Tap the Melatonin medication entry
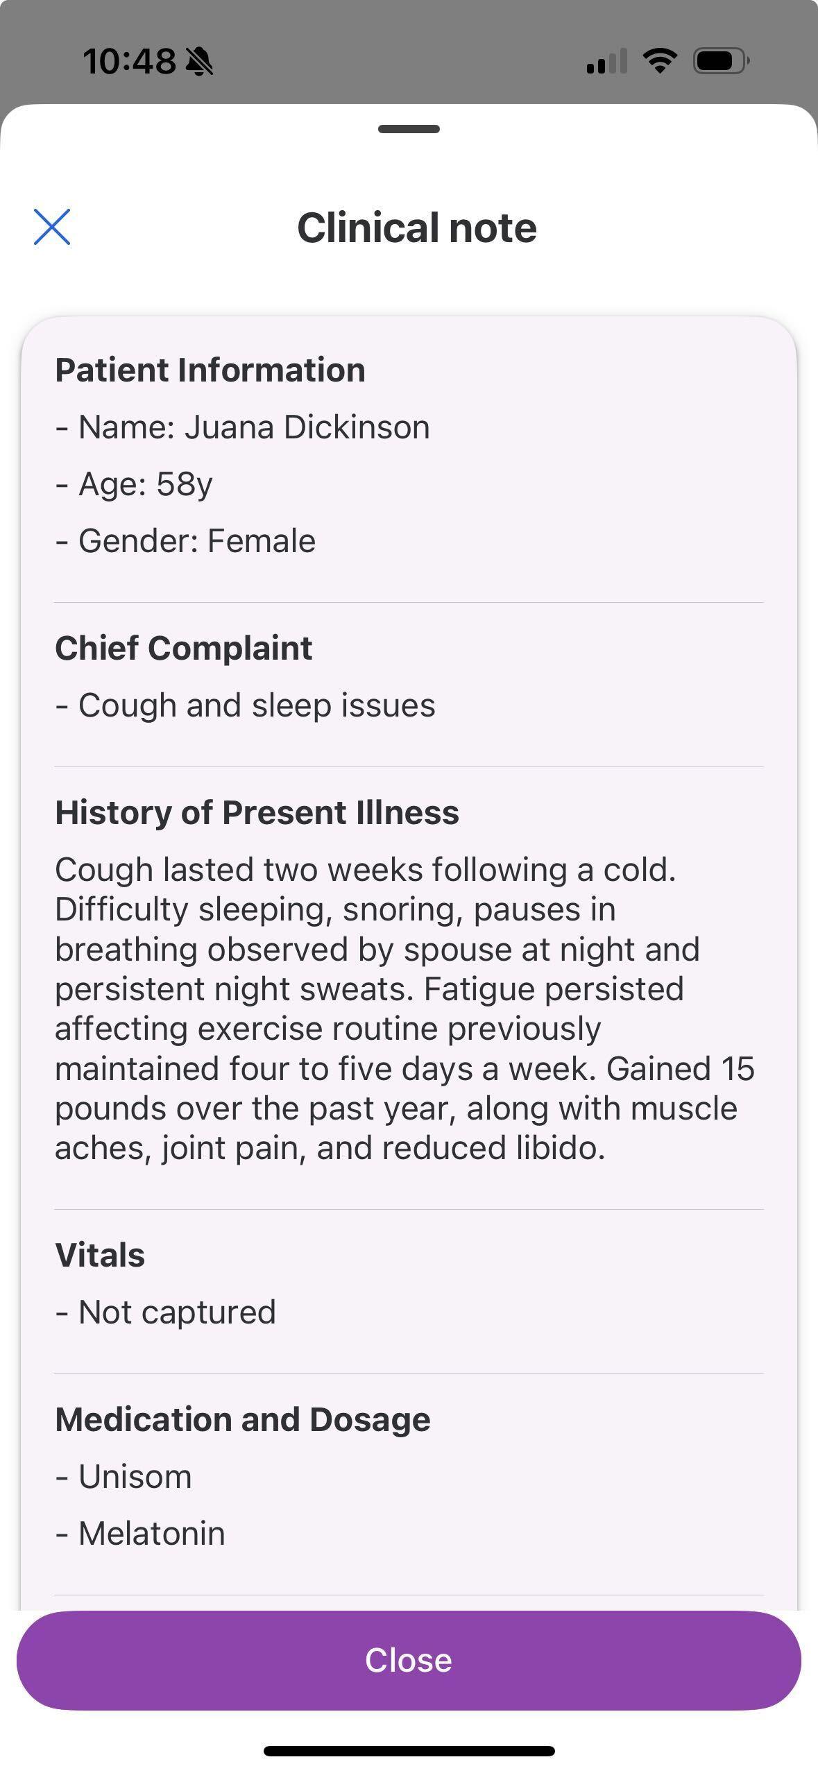The image size is (818, 1773). [141, 1533]
